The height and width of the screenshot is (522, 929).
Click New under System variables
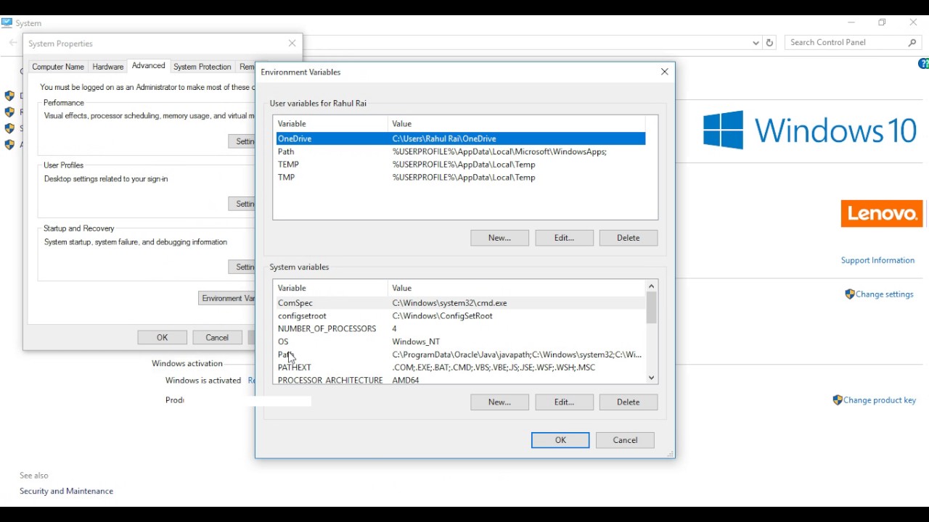499,402
